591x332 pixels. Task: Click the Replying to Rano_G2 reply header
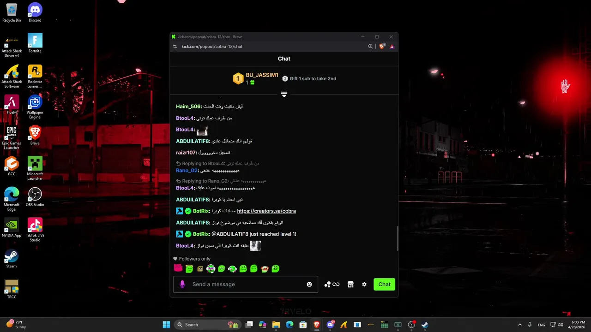221,181
